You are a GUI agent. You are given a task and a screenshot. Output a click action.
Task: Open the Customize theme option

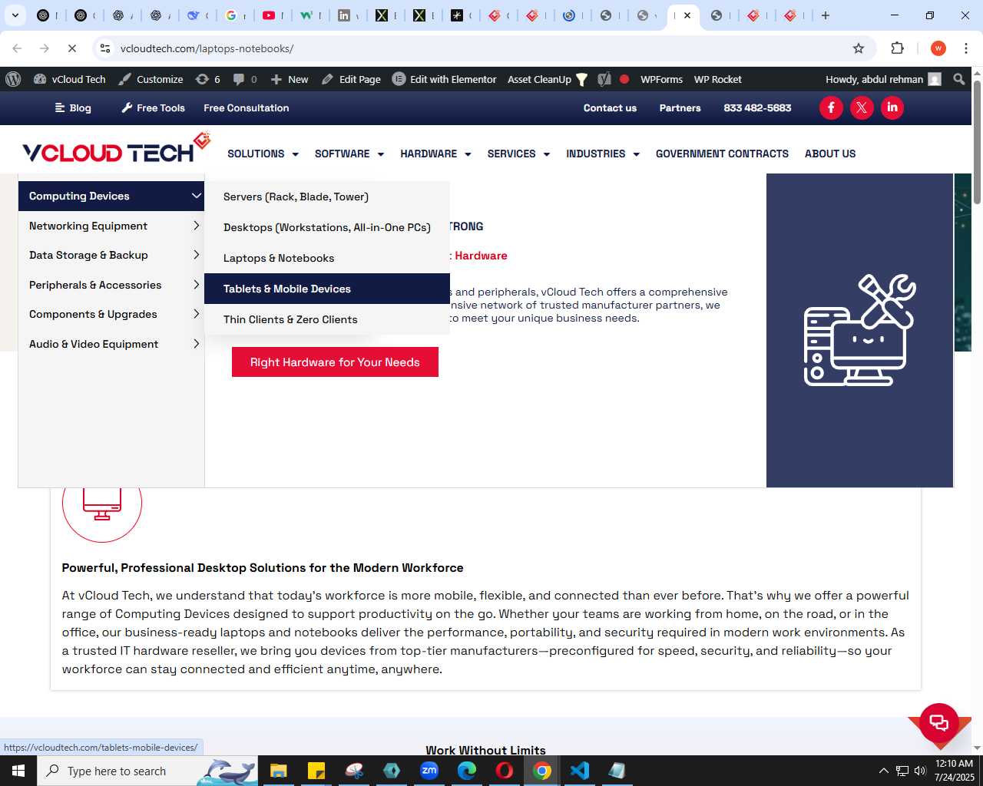(x=151, y=79)
